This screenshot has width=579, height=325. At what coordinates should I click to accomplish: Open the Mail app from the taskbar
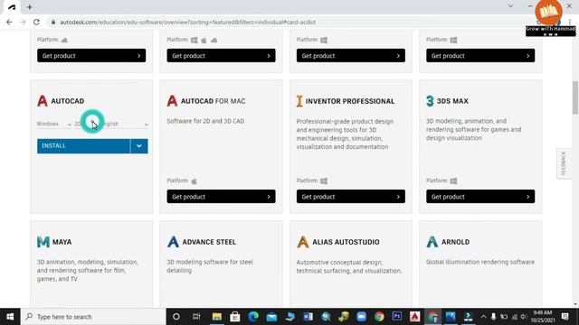271,317
